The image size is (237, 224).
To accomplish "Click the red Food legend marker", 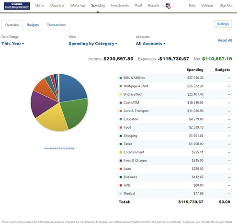I will click(x=121, y=128).
